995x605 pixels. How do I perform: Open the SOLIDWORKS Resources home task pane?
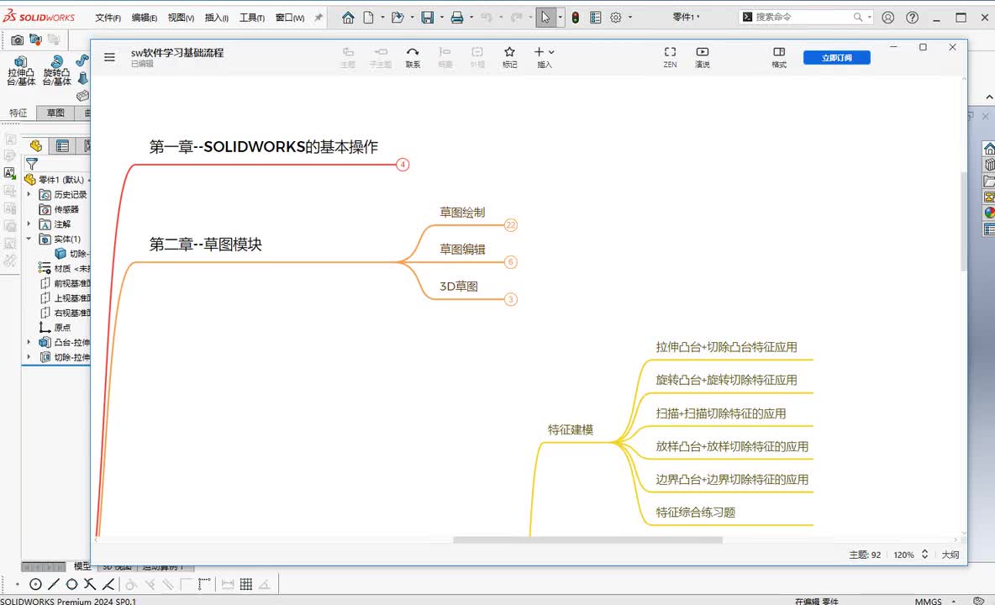click(988, 149)
